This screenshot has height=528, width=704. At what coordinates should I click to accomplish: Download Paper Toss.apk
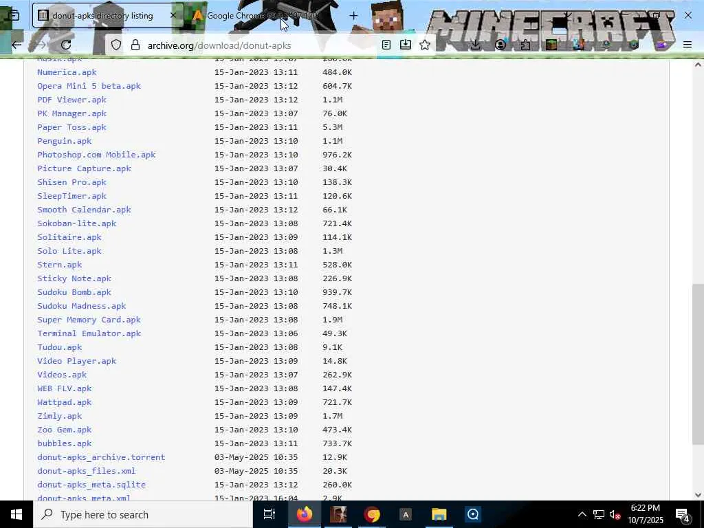[71, 127]
